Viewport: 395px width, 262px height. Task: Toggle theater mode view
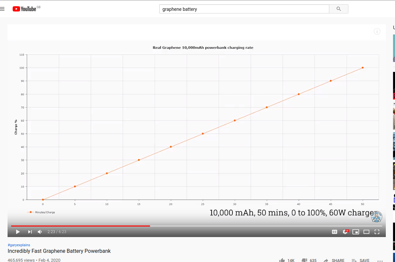(x=366, y=232)
